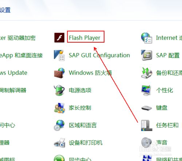Click the 家长控制 text link
The image size is (182, 161).
[x=80, y=108]
